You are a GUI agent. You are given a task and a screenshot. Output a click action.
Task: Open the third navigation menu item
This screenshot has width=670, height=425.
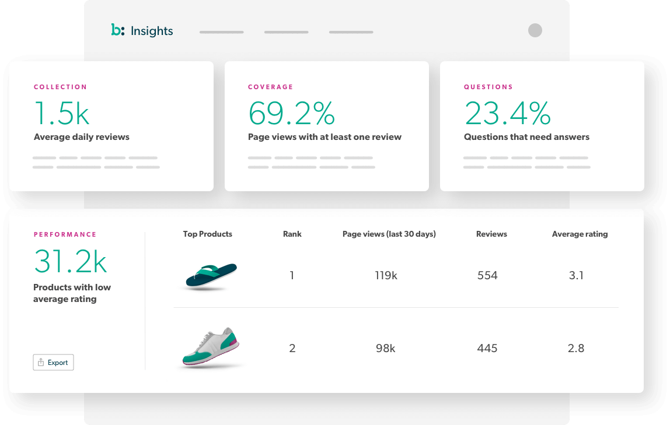[x=350, y=33]
